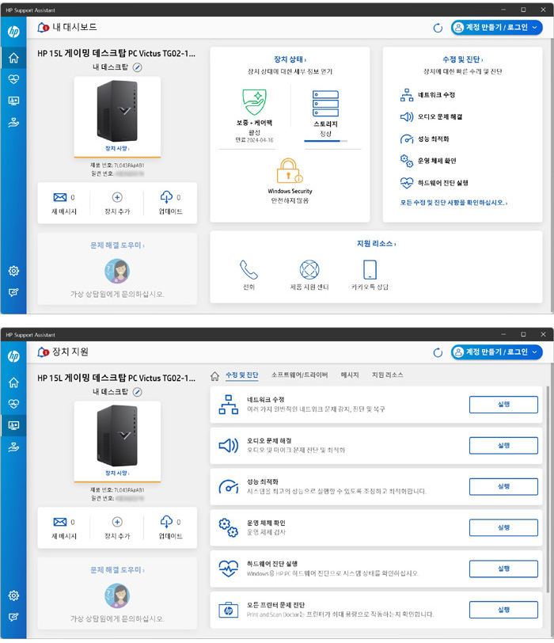The width and height of the screenshot is (554, 643).
Task: Open 제품 지원 센터 icon
Action: [x=309, y=269]
